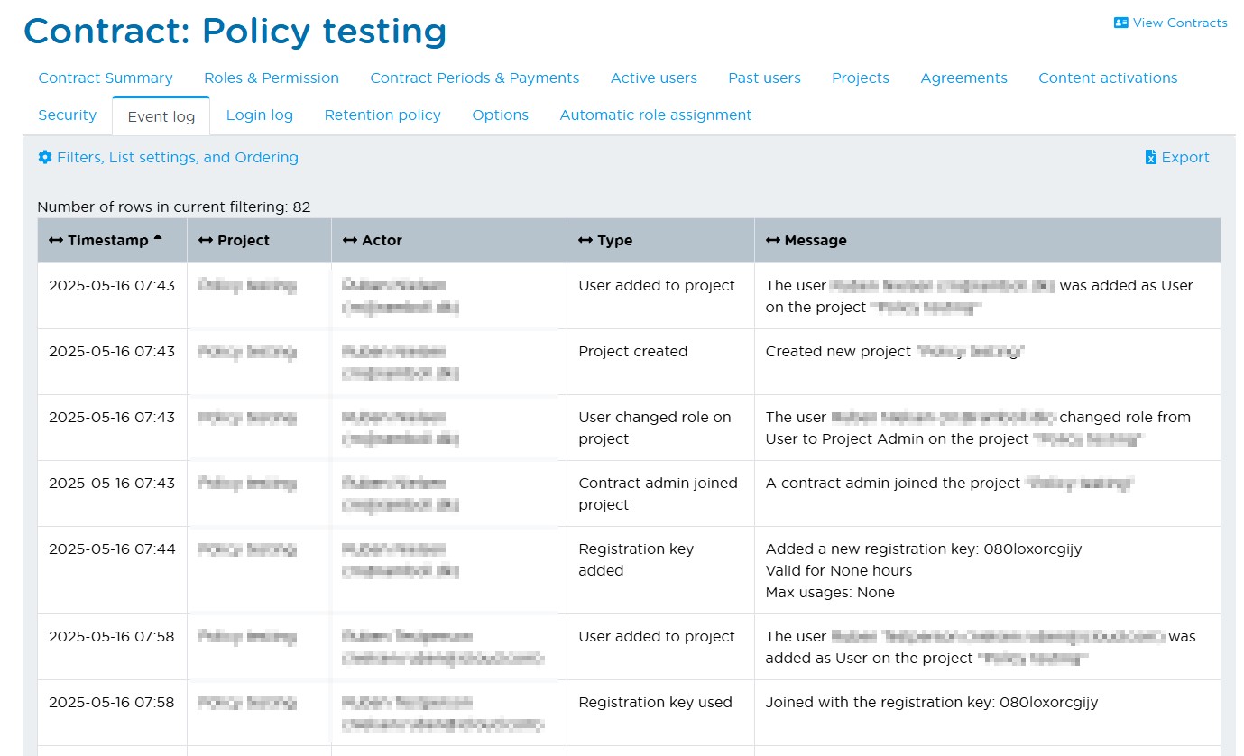Click the View Contracts link
The image size is (1244, 756).
tap(1179, 23)
